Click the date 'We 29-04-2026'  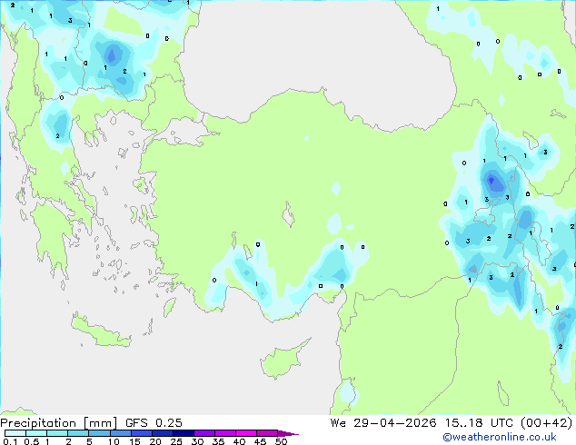pos(382,423)
